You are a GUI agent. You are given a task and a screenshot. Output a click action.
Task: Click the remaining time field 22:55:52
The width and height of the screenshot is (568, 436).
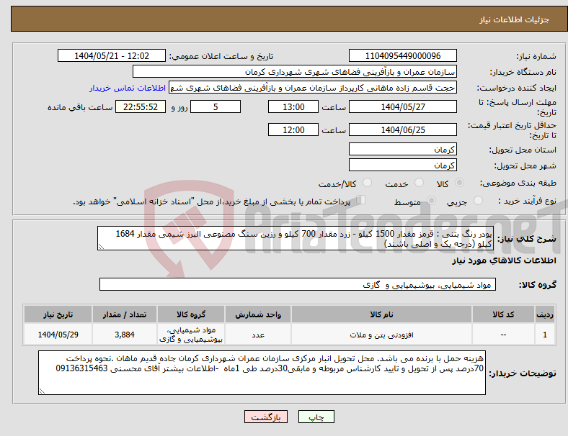(141, 107)
